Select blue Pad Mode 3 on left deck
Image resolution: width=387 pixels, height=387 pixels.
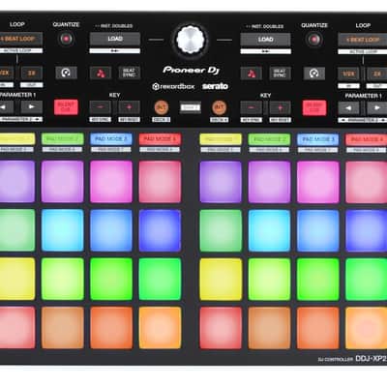tap(111, 139)
